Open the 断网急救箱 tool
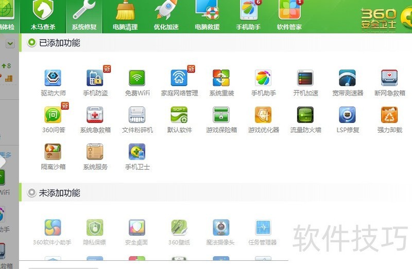This screenshot has height=269, width=412. click(389, 83)
